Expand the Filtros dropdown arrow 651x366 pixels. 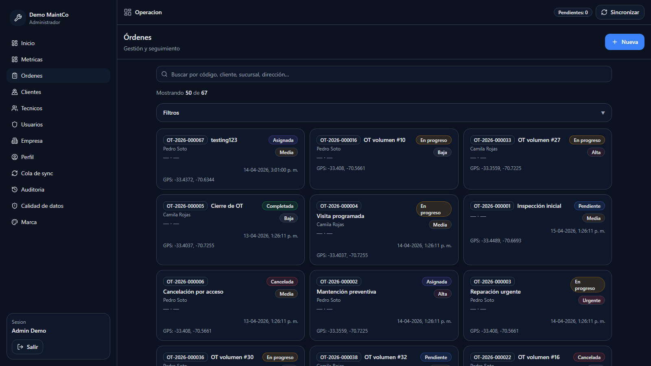click(x=603, y=113)
